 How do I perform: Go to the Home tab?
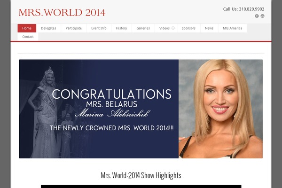27,28
